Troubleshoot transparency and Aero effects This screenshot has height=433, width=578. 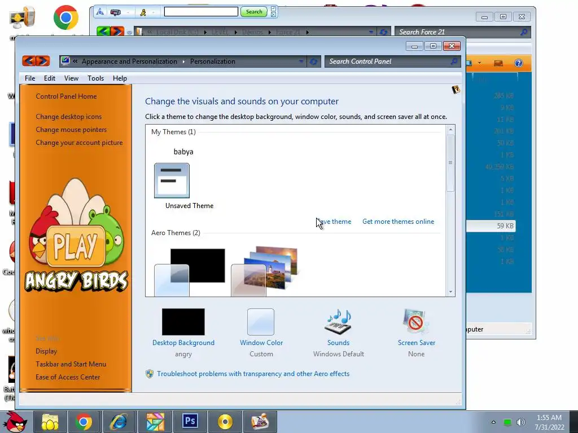(x=253, y=374)
